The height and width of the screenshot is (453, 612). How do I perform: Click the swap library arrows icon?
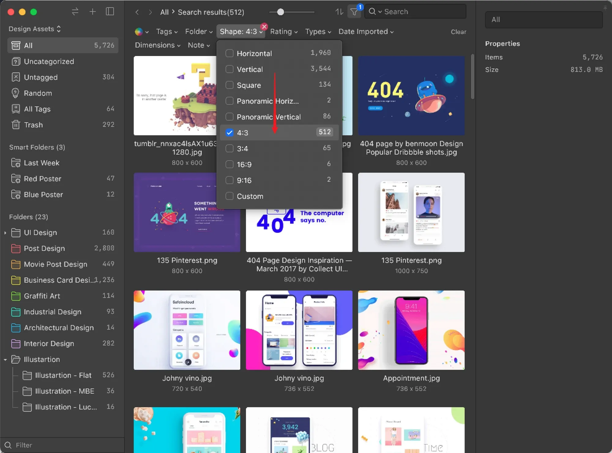(75, 12)
